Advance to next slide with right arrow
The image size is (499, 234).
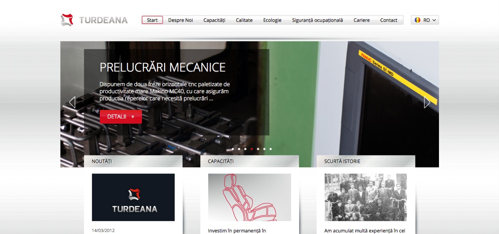coord(427,102)
